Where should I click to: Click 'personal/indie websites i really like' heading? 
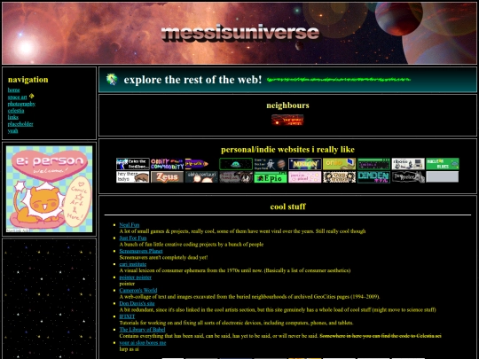click(x=287, y=150)
